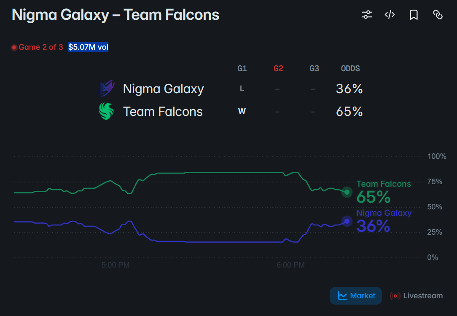Click the Nigma Galaxy team logo
The width and height of the screenshot is (457, 316).
pos(107,88)
